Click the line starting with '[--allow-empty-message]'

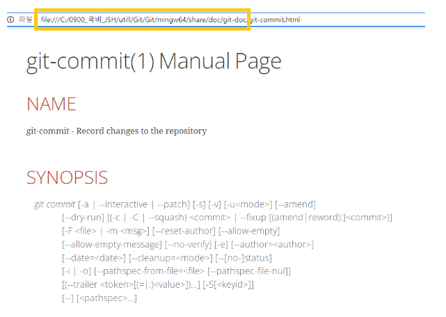coord(188,245)
